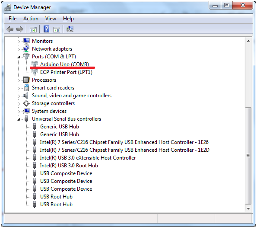
Task: Expand the Storage controllers category
Action: click(x=19, y=104)
